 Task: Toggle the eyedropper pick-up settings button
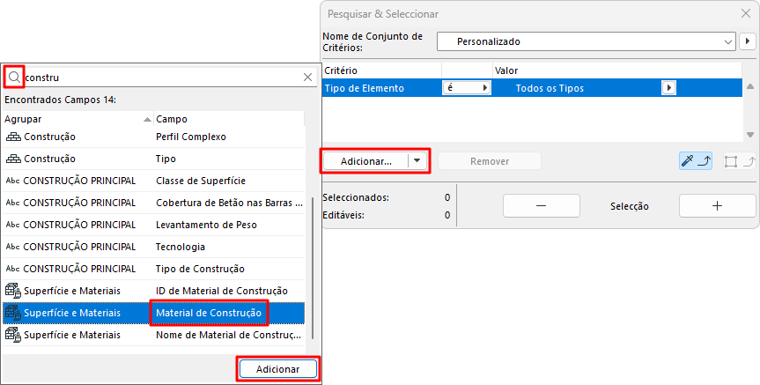point(696,161)
